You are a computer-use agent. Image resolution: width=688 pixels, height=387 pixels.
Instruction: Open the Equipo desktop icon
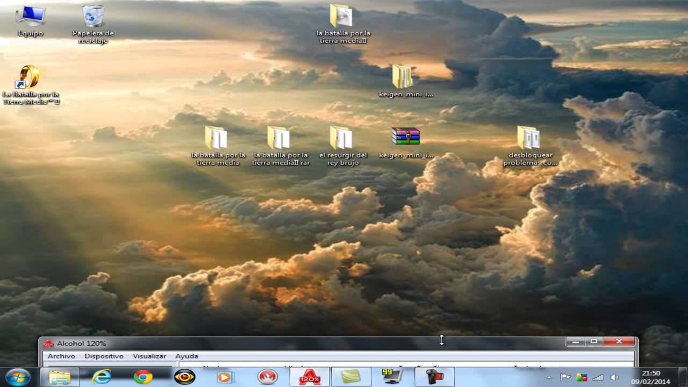point(31,20)
